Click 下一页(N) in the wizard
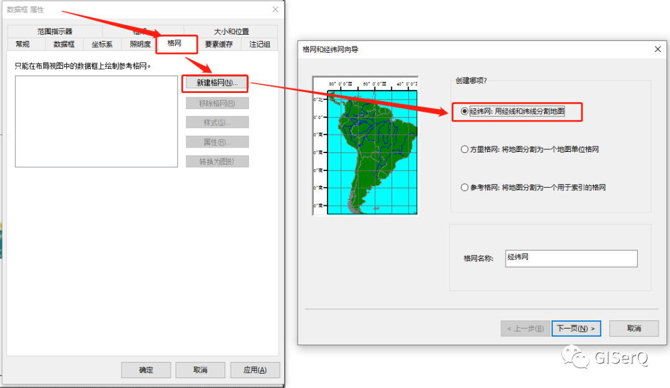 tap(576, 328)
